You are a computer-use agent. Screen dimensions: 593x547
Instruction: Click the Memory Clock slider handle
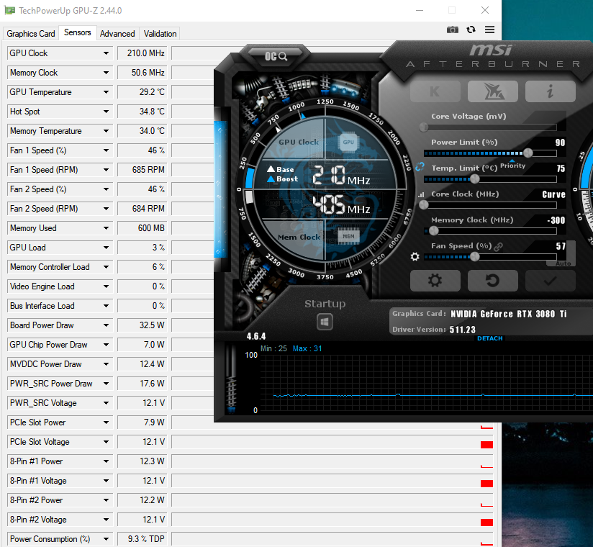[x=433, y=230]
